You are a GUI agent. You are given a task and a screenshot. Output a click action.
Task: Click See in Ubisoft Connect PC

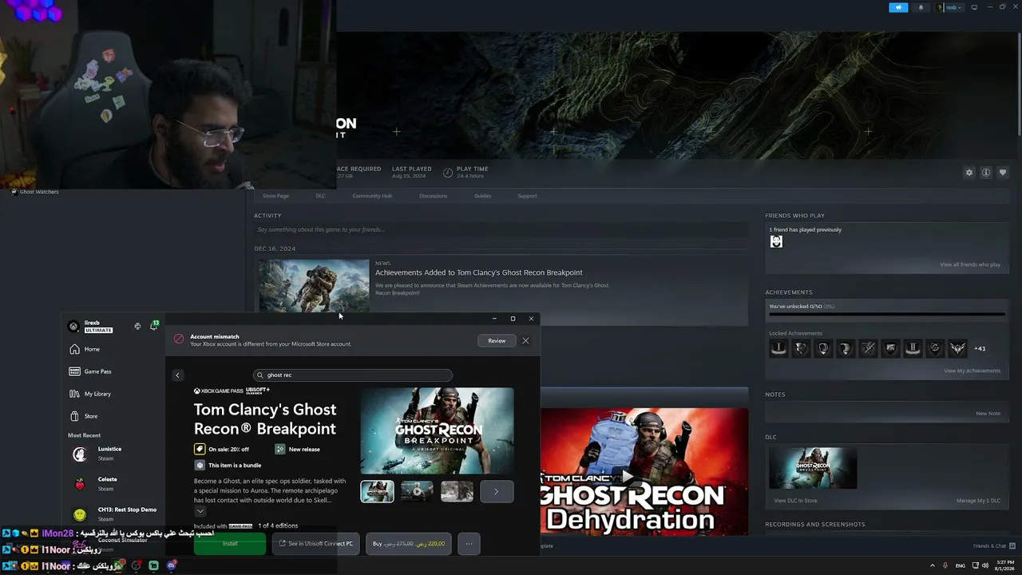click(x=316, y=544)
